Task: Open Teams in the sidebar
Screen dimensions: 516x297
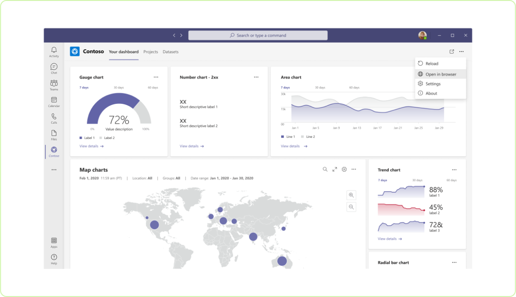Action: [x=54, y=85]
